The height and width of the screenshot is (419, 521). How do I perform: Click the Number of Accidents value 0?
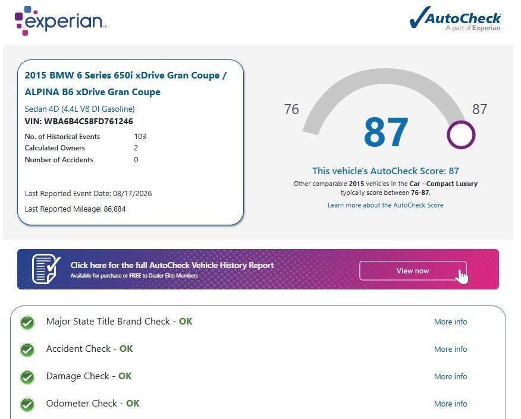[x=136, y=160]
